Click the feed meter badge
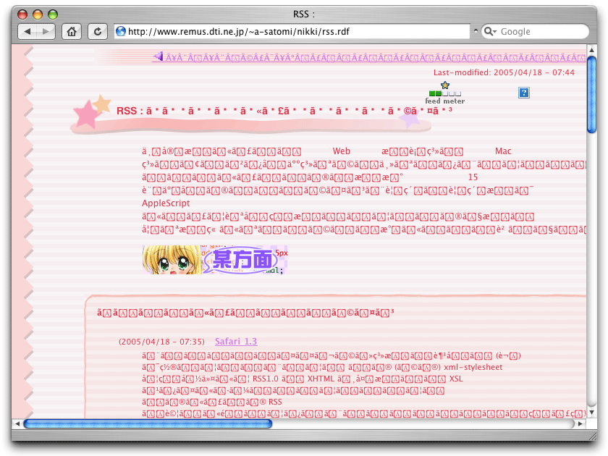This screenshot has height=456, width=608. 444,93
